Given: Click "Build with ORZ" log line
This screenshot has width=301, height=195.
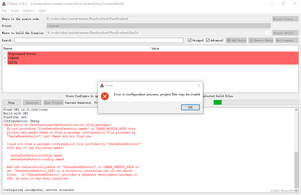Looking at the screenshot, I should tap(16, 113).
